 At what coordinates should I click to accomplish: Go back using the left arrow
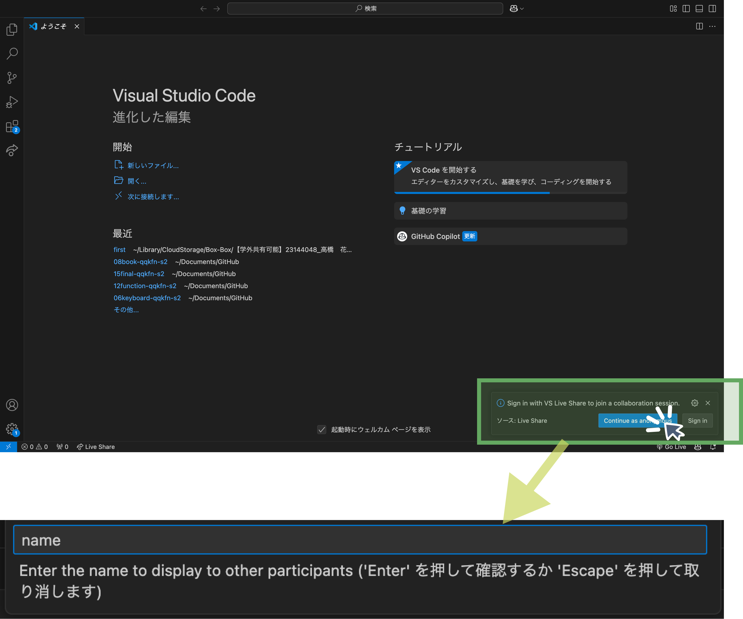pos(203,9)
